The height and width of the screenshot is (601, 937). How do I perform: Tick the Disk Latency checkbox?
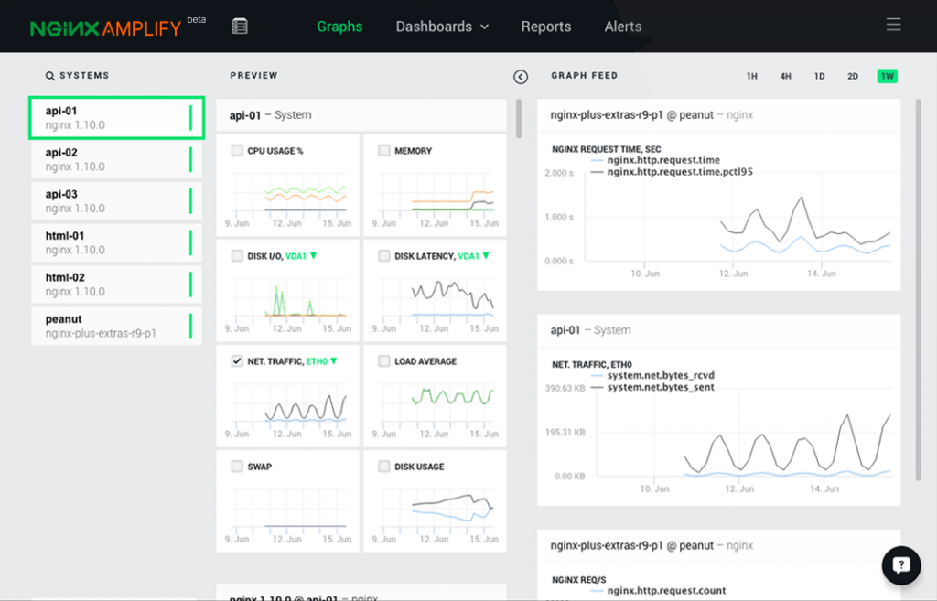pyautogui.click(x=384, y=256)
